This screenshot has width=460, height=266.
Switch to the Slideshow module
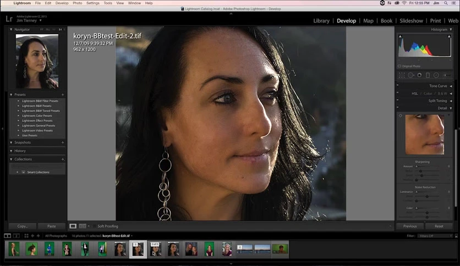click(x=411, y=21)
